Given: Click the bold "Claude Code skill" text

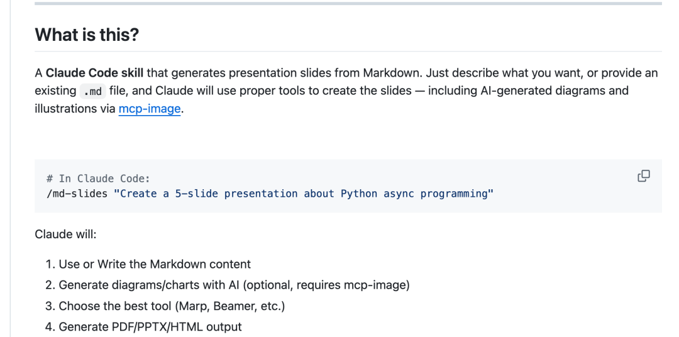Looking at the screenshot, I should (94, 73).
